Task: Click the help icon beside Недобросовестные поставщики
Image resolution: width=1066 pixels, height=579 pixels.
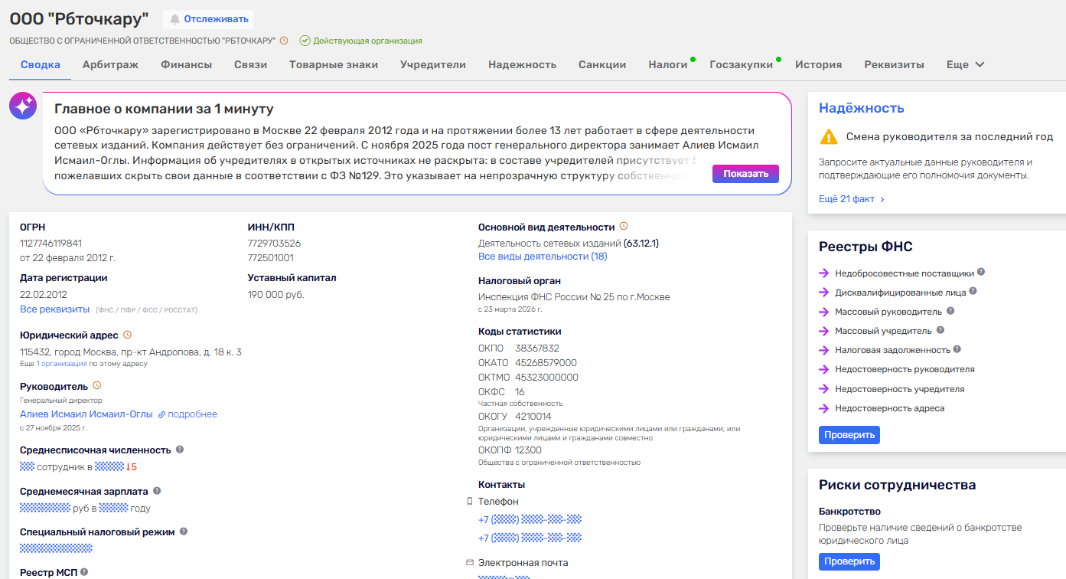Action: [981, 272]
